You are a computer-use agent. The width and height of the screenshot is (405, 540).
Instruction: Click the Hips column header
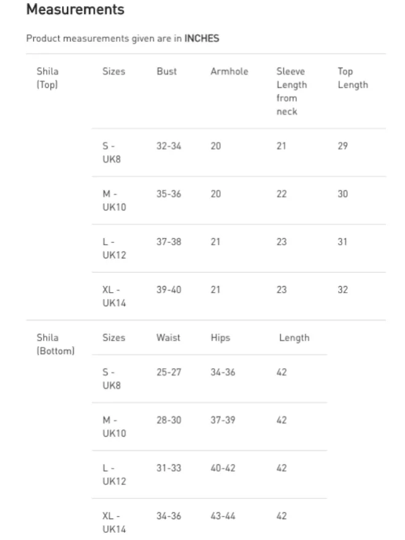tap(220, 337)
